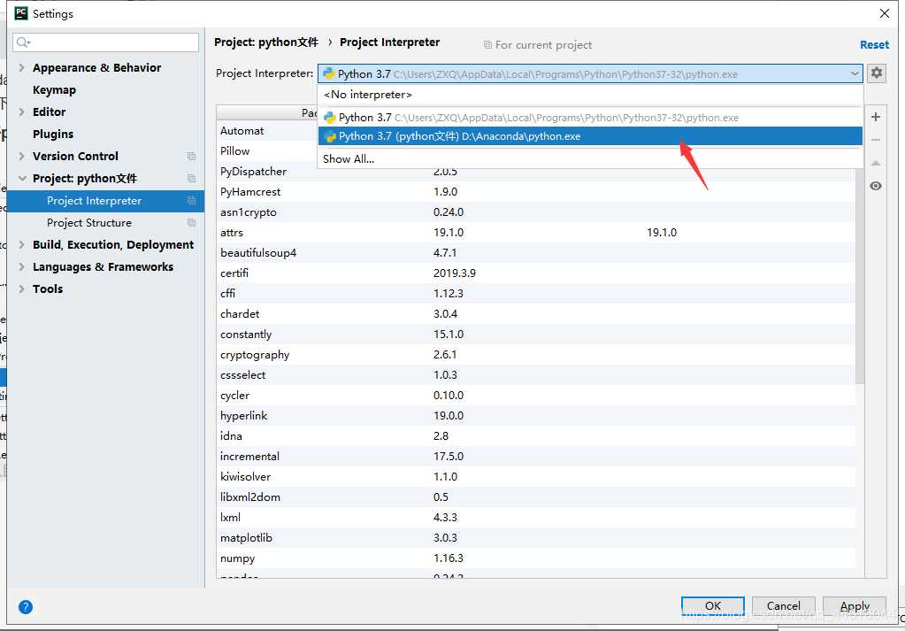Select the lxml package row
Viewport: 905px width, 631px height.
(535, 517)
